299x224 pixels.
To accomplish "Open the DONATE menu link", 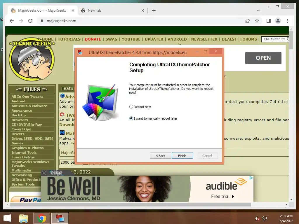I will (93, 39).
